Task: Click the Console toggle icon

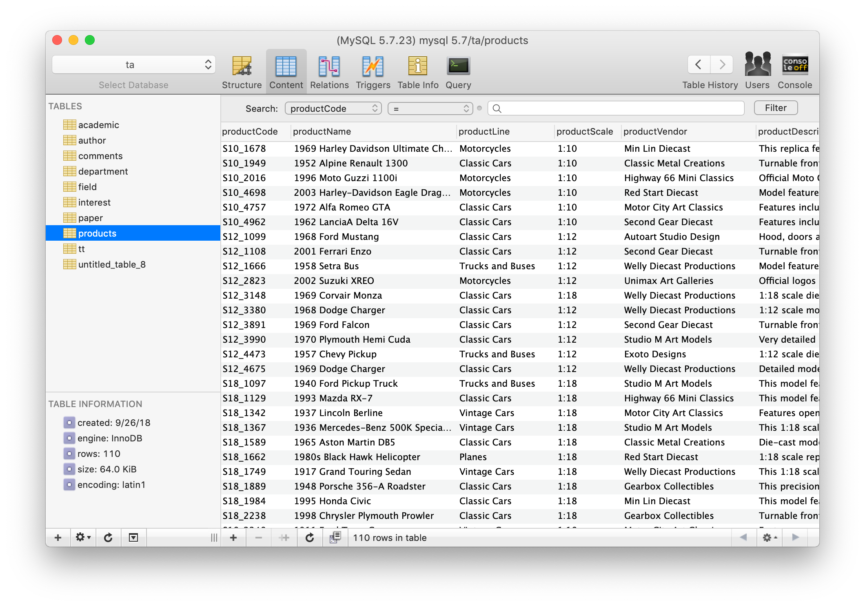Action: click(795, 65)
